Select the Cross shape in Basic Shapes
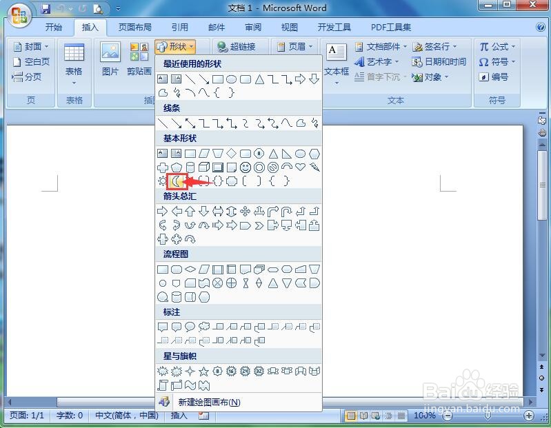The width and height of the screenshot is (551, 428). pyautogui.click(x=162, y=167)
